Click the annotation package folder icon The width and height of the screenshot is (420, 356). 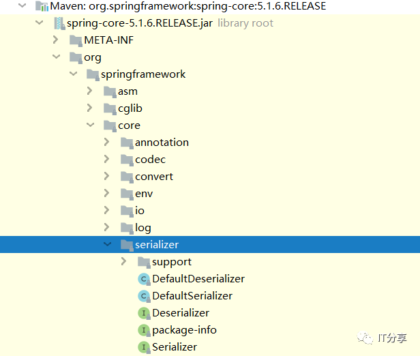coord(127,143)
